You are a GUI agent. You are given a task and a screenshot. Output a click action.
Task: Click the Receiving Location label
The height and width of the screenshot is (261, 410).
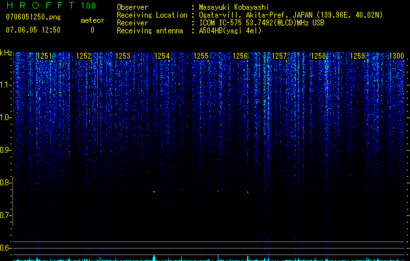coord(152,15)
